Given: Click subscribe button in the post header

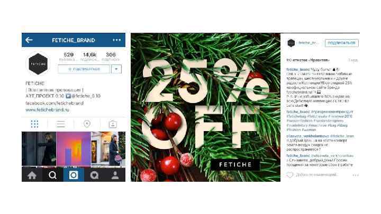Looking at the screenshot, I should click(342, 43).
